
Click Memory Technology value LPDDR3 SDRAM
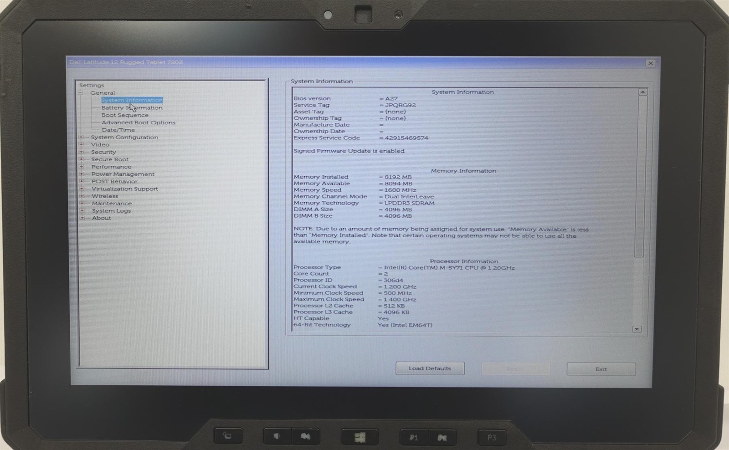click(x=409, y=203)
